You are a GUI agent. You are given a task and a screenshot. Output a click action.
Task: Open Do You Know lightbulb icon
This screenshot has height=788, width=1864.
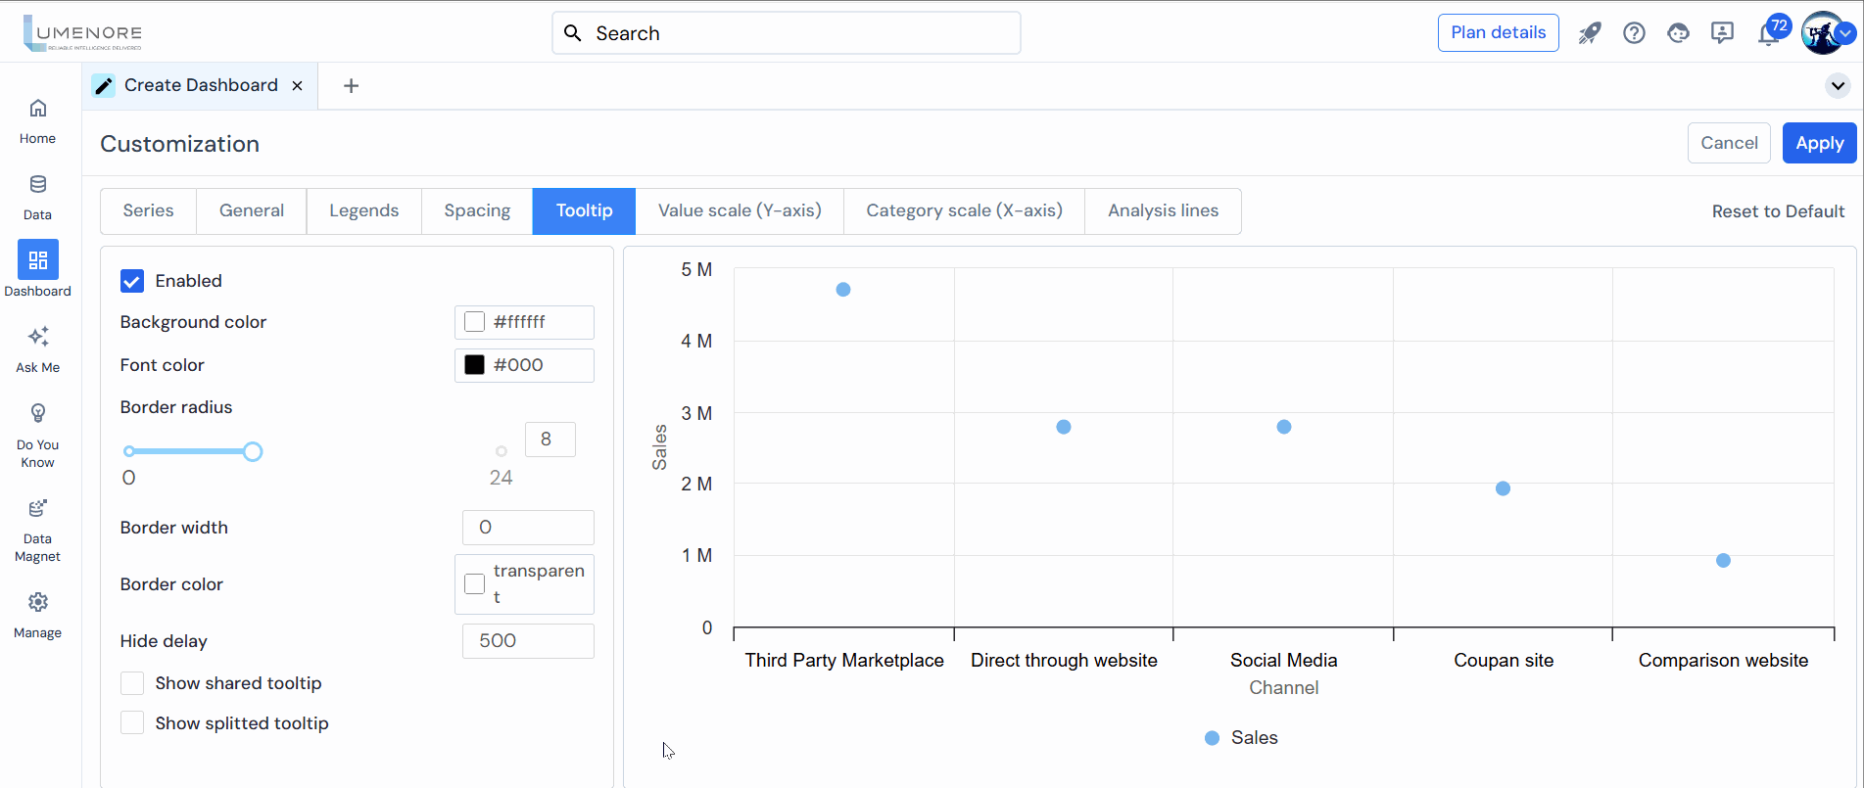pyautogui.click(x=37, y=414)
